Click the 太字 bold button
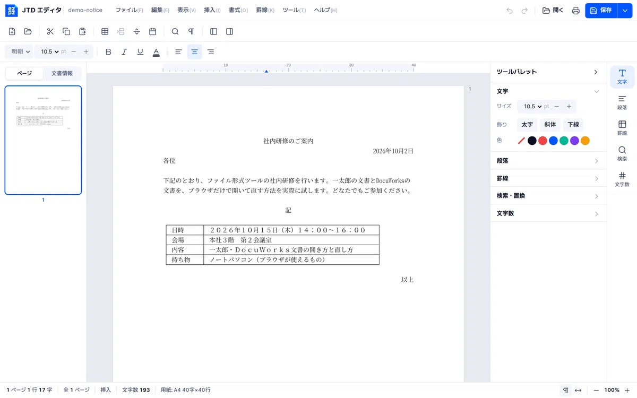 tap(527, 125)
